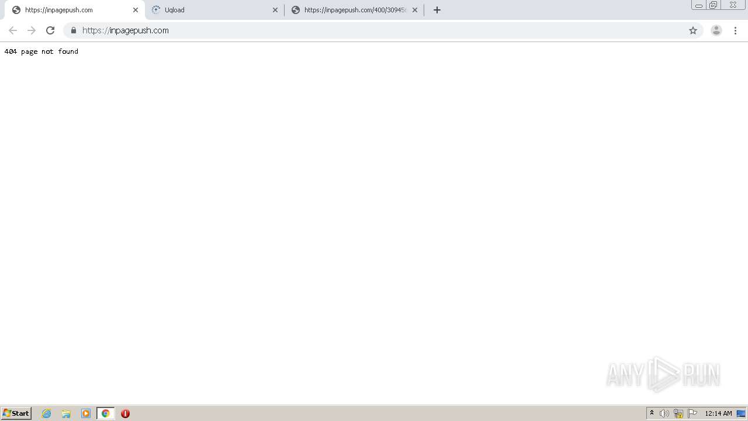Open the Windows Start menu
This screenshot has height=421, width=748.
tap(16, 413)
